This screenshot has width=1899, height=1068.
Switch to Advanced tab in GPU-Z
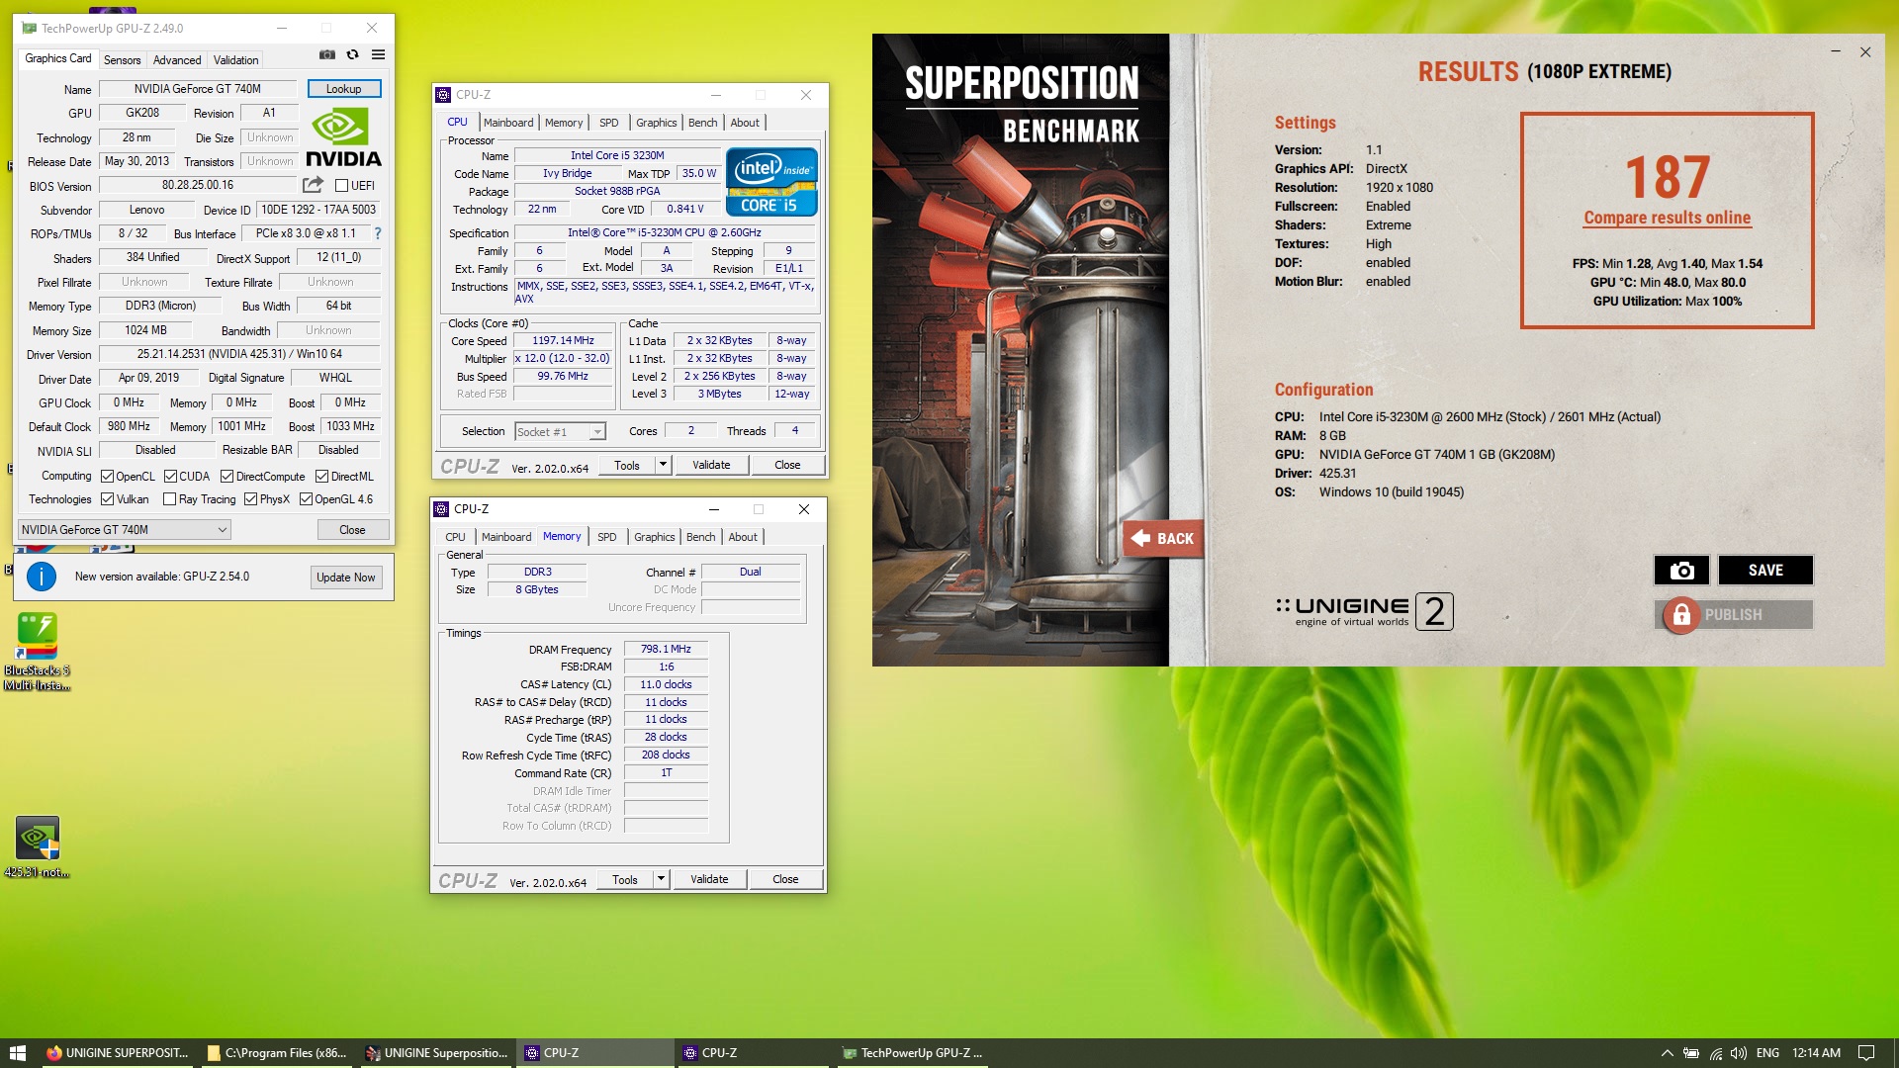coord(177,60)
